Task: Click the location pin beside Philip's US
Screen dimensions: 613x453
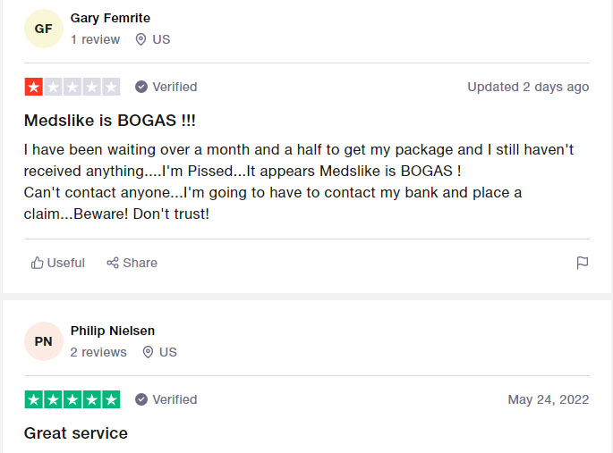Action: pos(148,352)
